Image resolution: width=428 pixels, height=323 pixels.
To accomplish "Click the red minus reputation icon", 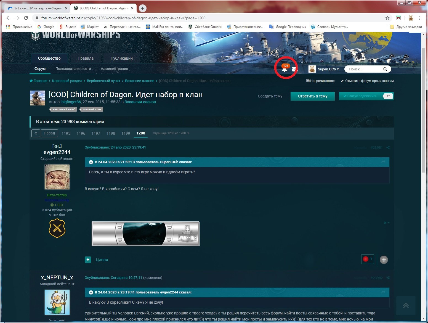I will coord(366,259).
